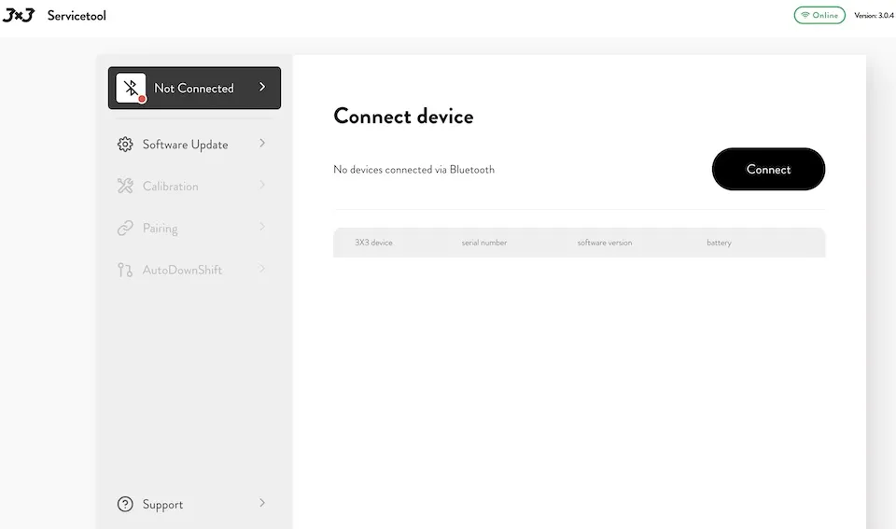Click the 'battery' column header
This screenshot has height=529, width=896.
[719, 243]
